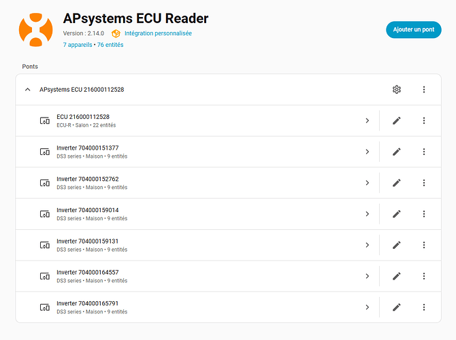Click the Ajouter un pont button
This screenshot has width=456, height=340.
(x=413, y=30)
